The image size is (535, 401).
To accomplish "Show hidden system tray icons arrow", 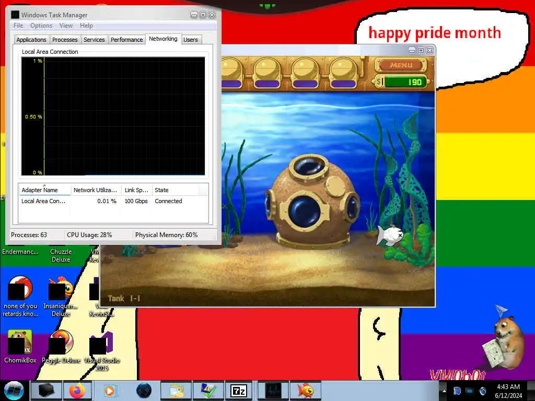I will click(444, 391).
